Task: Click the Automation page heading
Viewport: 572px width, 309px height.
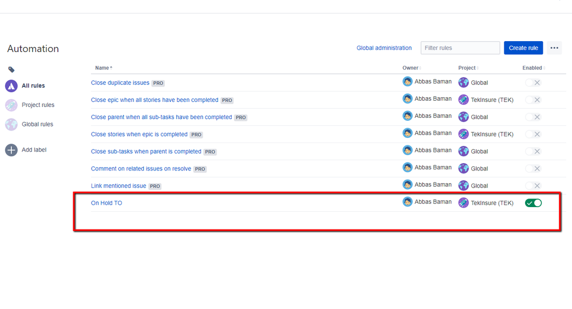Action: (x=33, y=49)
